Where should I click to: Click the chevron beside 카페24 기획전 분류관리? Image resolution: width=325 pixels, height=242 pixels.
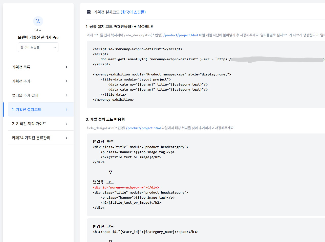pos(67,138)
